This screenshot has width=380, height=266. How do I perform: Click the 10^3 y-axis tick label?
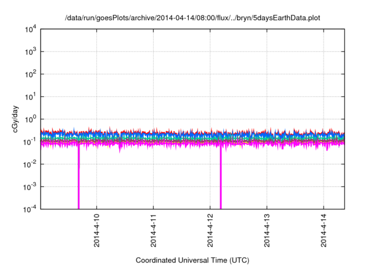tap(30, 52)
